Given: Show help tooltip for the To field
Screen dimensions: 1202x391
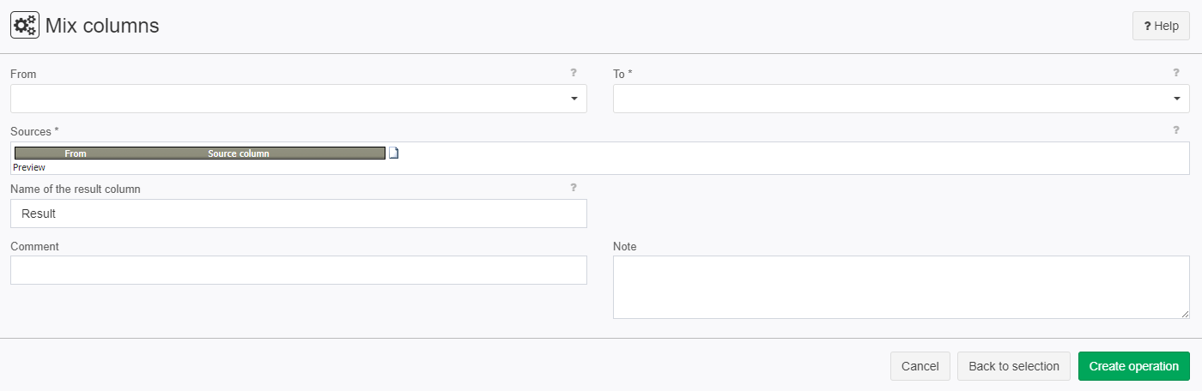Looking at the screenshot, I should [x=1176, y=73].
